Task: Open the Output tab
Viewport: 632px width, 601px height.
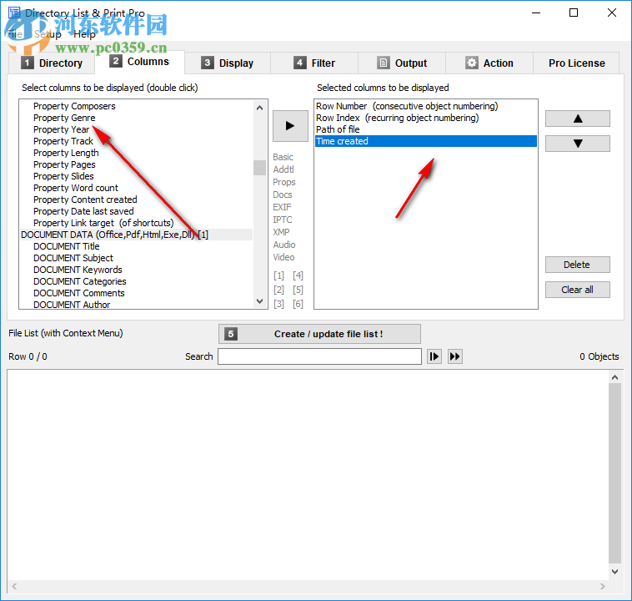Action: (402, 63)
